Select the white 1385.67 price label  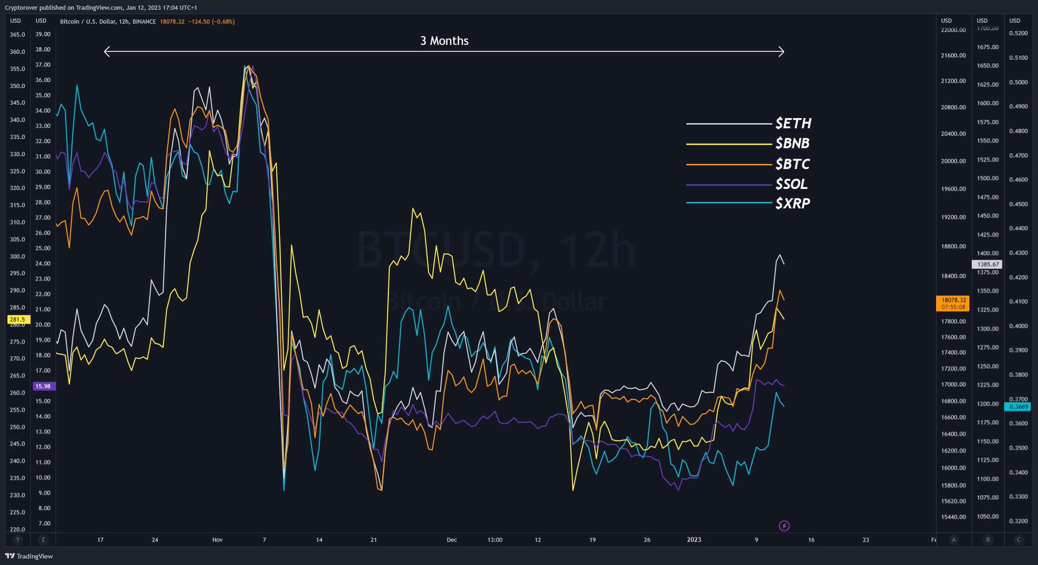tap(987, 265)
